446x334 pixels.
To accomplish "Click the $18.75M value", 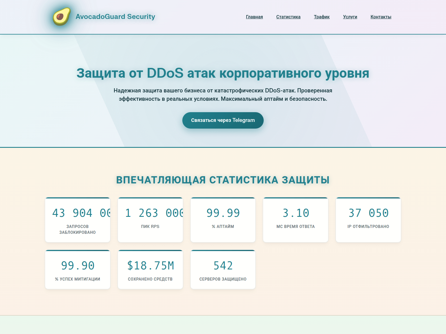I will (151, 266).
